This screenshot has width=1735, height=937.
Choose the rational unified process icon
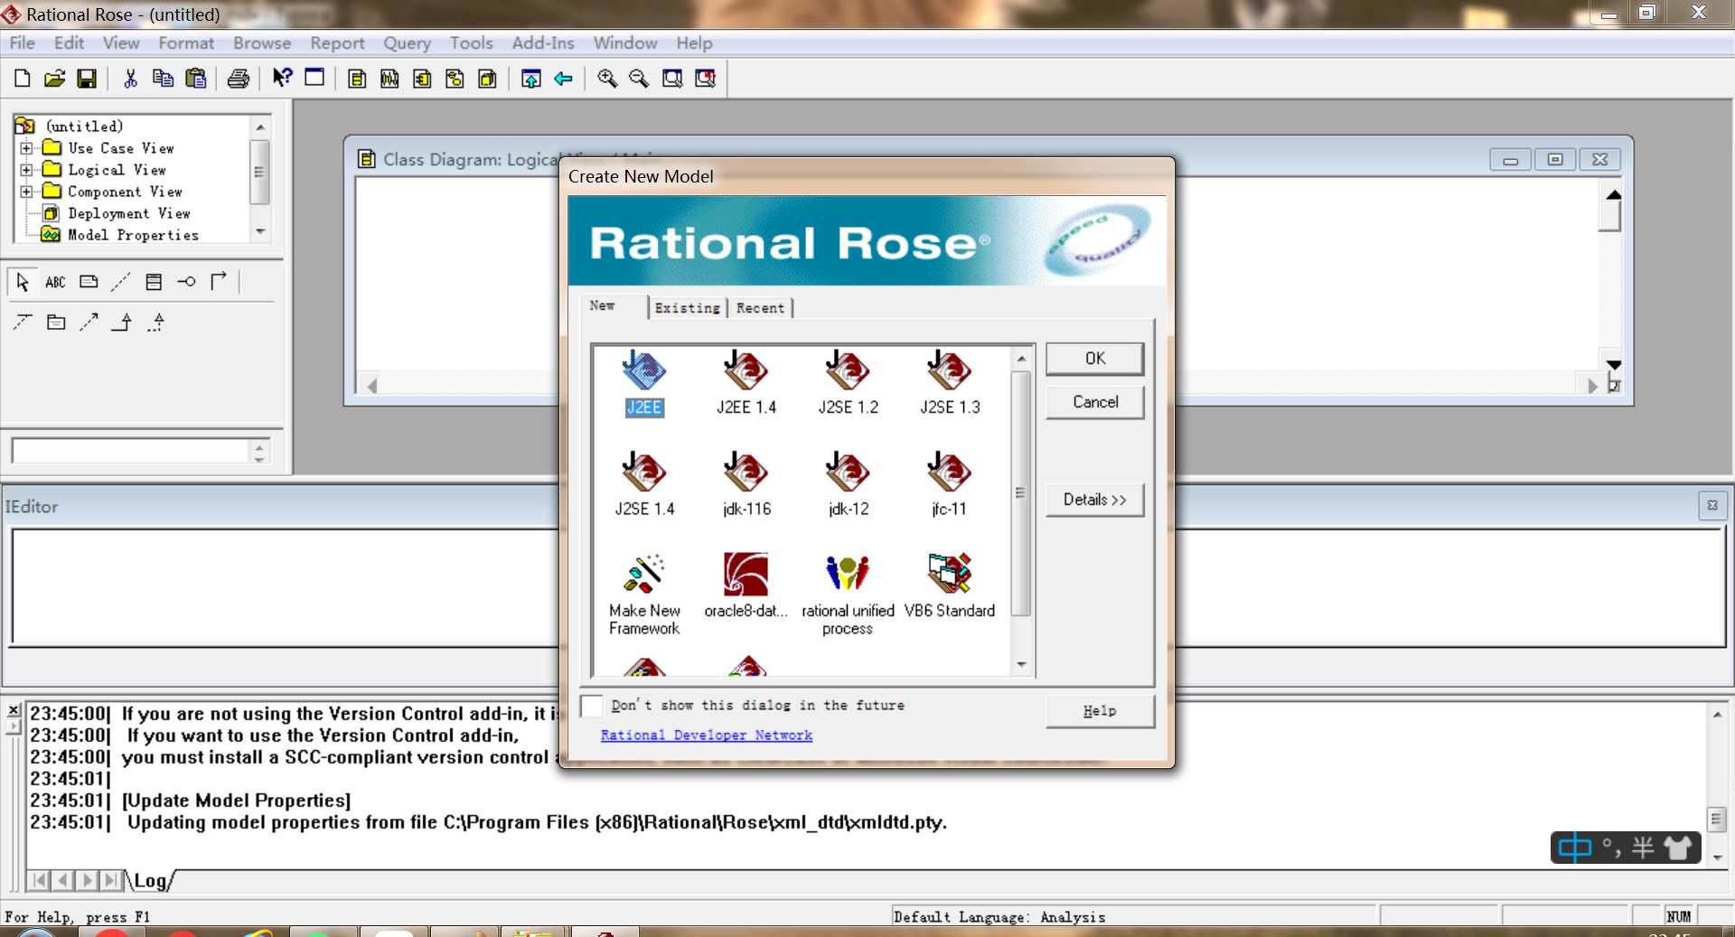pos(848,595)
